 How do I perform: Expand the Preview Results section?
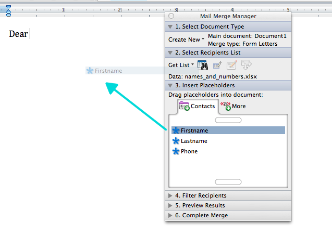click(170, 205)
